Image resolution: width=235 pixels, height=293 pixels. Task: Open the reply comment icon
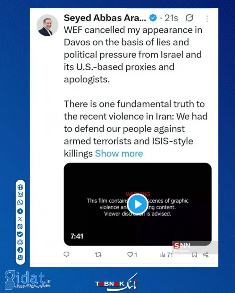click(x=66, y=254)
